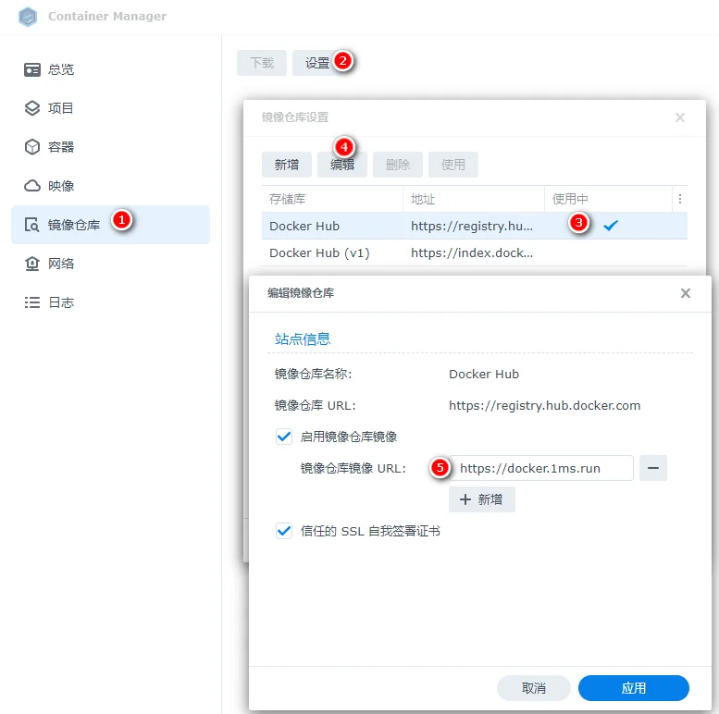Open the 总览 overview icon in sidebar
719x714 pixels.
click(x=32, y=69)
